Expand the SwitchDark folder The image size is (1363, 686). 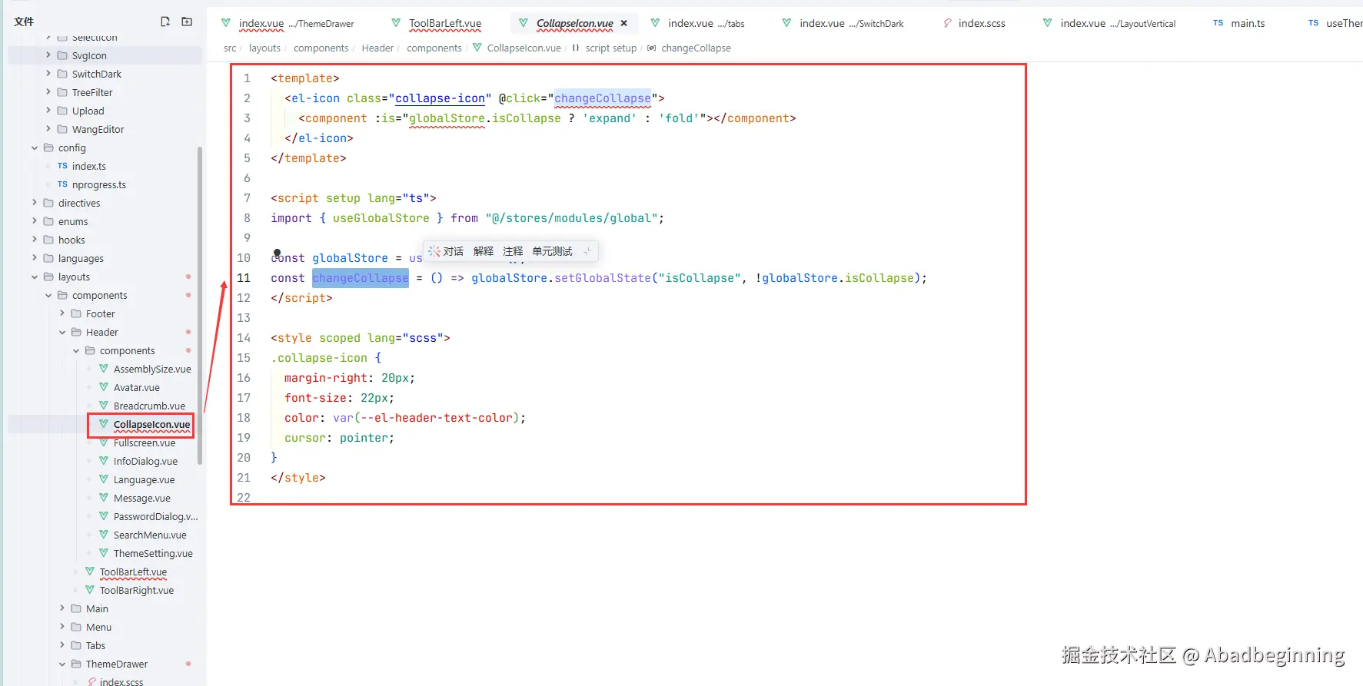(x=48, y=74)
